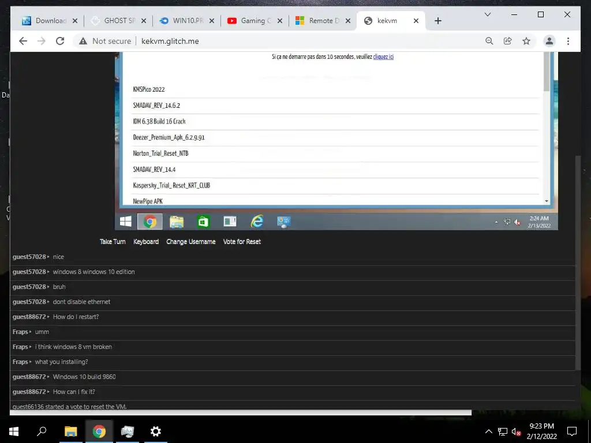Open Settings gear in host taskbar

156,431
